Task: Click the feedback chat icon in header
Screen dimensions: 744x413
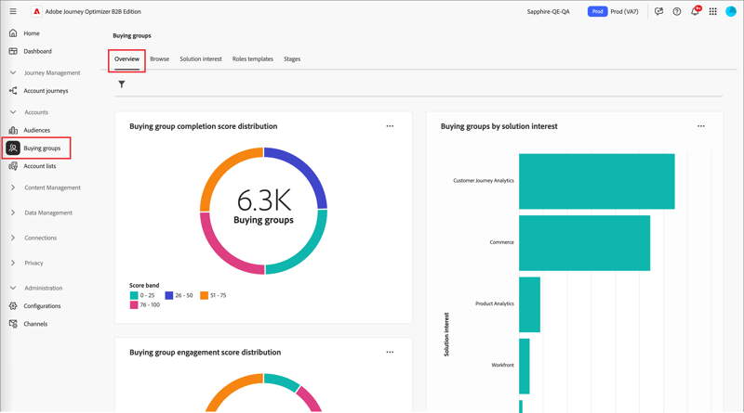Action: tap(658, 11)
